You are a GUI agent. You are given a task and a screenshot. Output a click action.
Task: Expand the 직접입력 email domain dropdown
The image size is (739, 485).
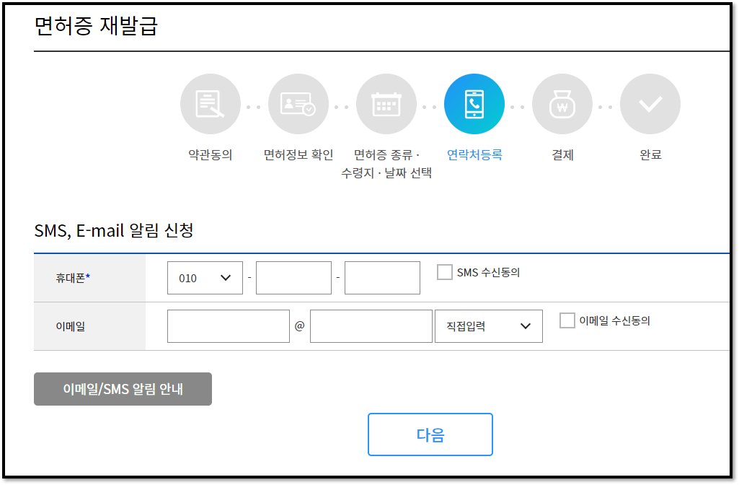pyautogui.click(x=488, y=325)
